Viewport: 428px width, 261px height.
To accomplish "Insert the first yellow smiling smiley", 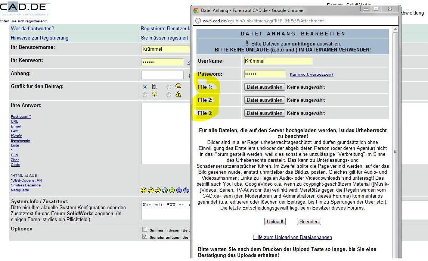I will coord(143,191).
